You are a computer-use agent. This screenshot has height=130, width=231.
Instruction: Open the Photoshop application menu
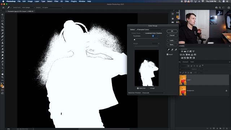click(x=11, y=1)
